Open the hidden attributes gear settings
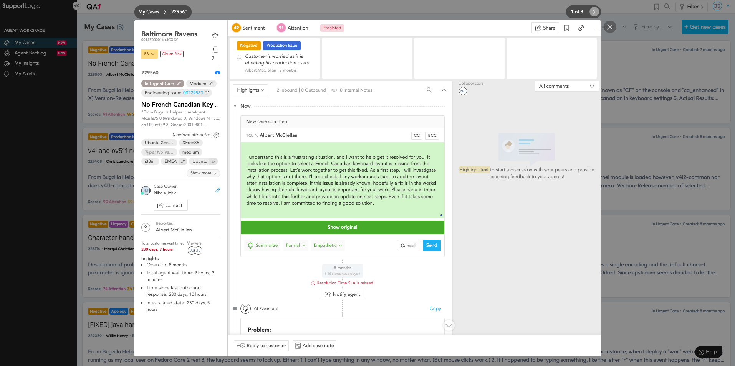Viewport: 735px width, 366px height. tap(216, 135)
